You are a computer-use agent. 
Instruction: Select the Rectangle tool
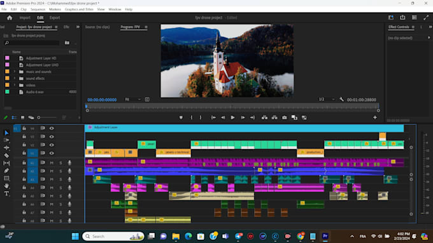[6, 178]
